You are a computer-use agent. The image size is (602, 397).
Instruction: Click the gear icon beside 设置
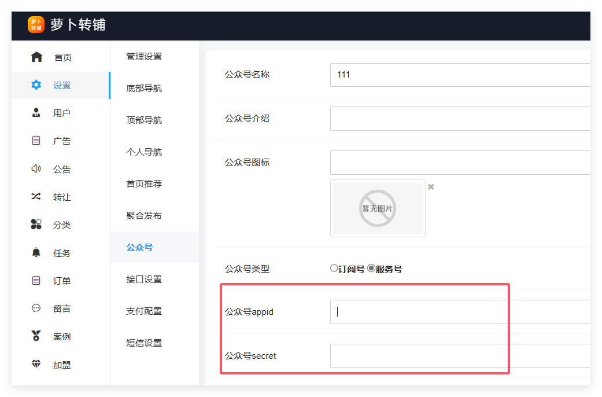tap(36, 85)
